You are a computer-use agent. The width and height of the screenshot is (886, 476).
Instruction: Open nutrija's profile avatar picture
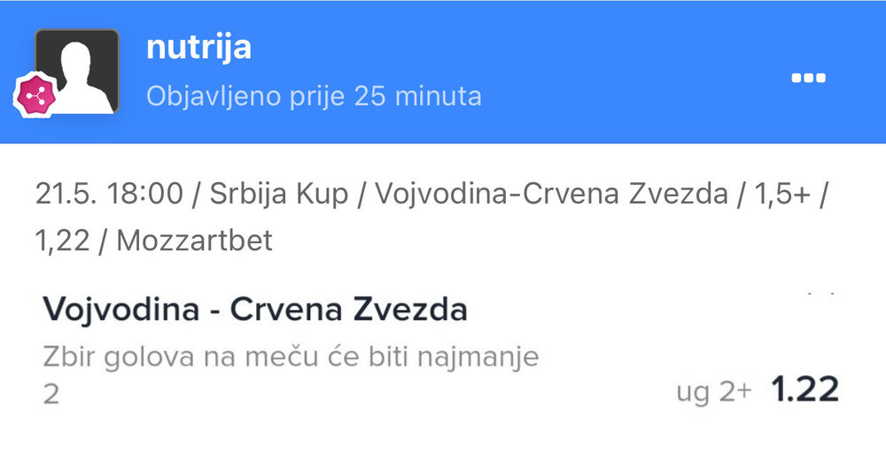click(77, 71)
